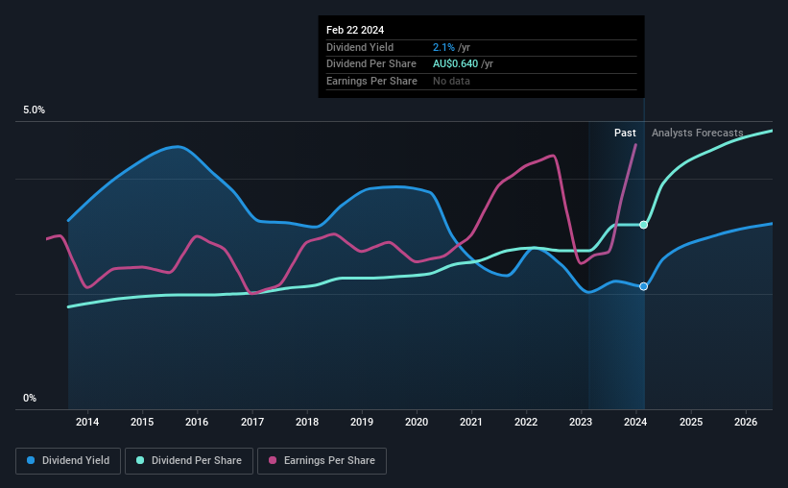This screenshot has height=488, width=788.
Task: Click the 2023 x-axis label
Action: (581, 422)
